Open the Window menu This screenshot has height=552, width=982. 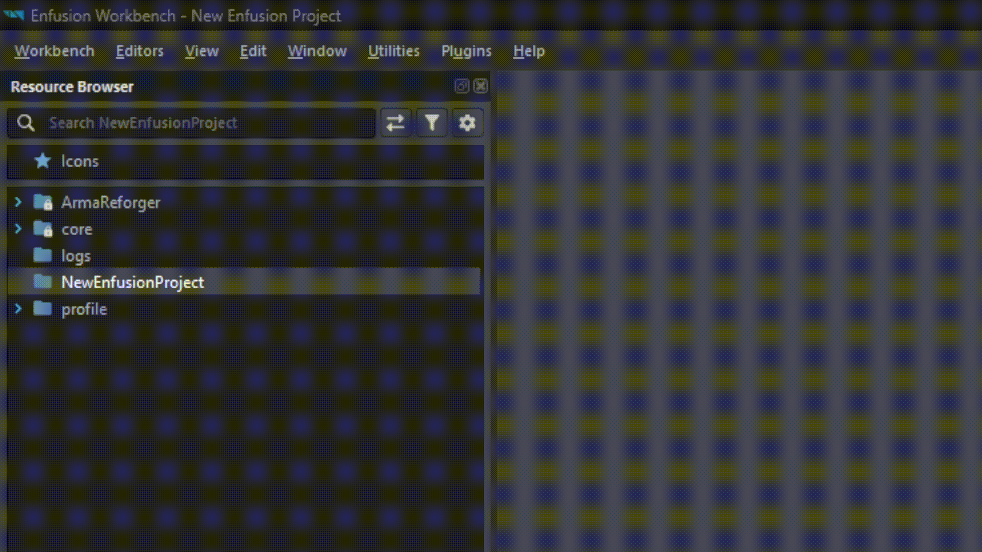pos(317,51)
